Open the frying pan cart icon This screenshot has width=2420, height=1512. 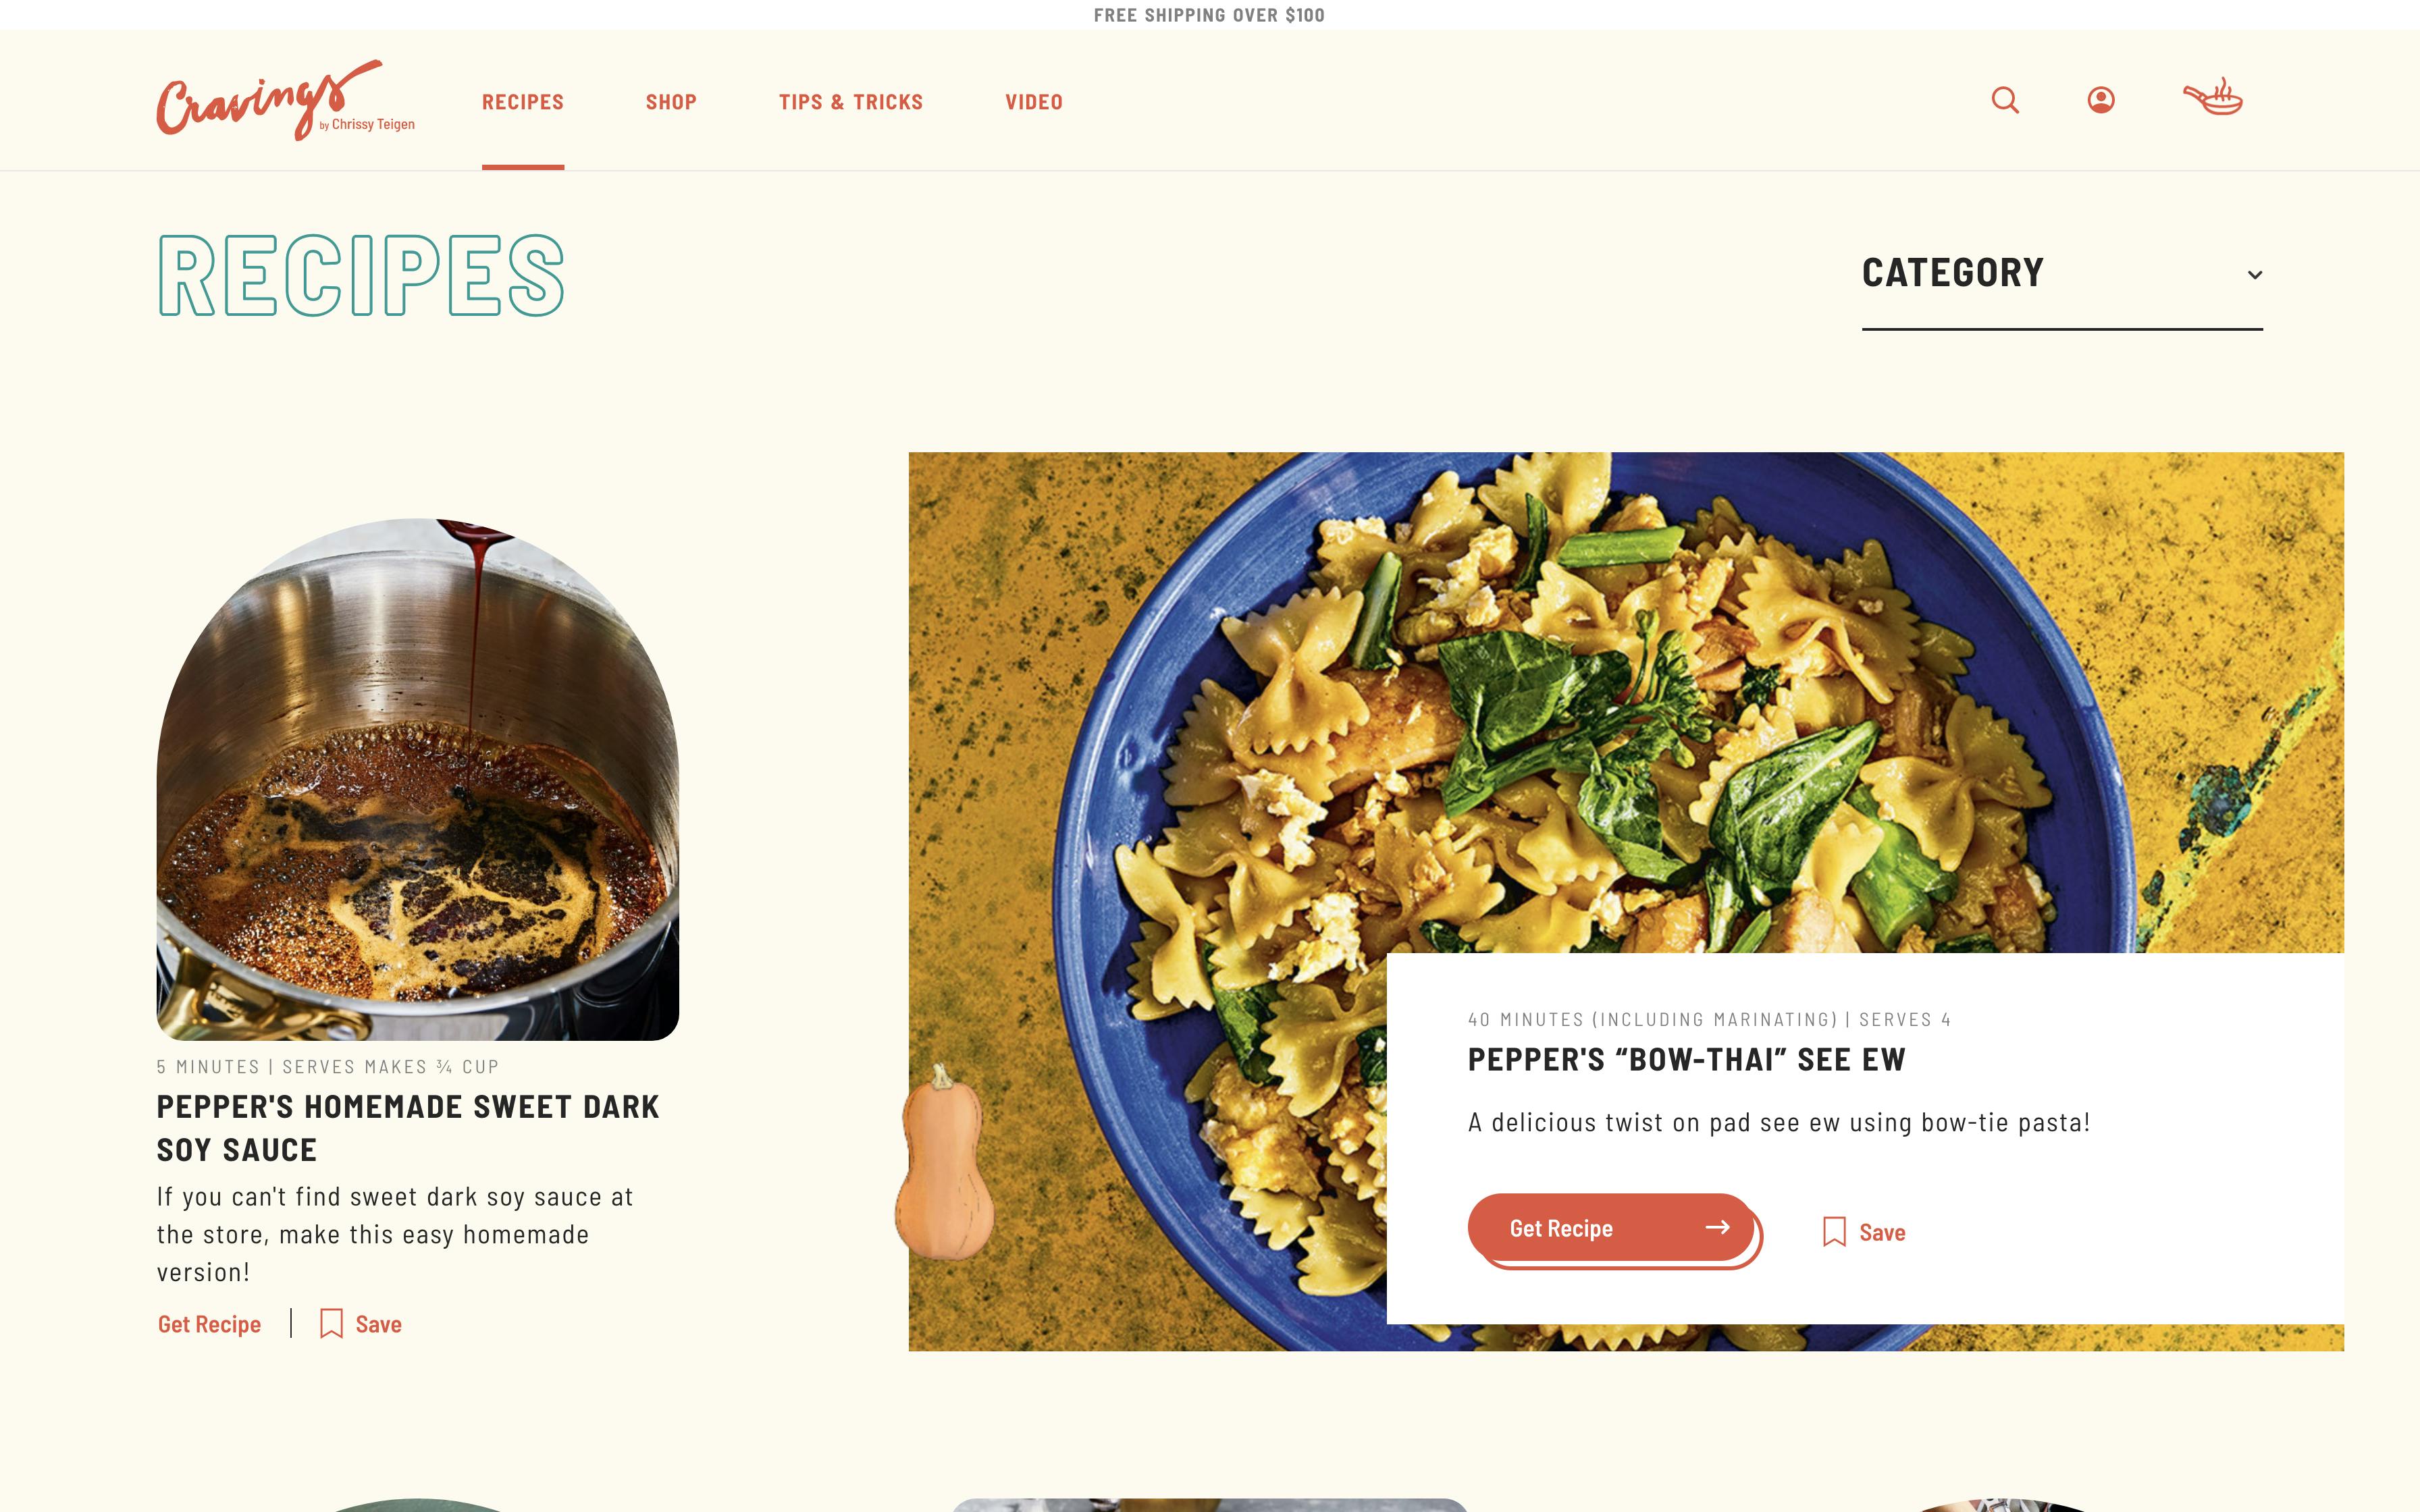point(2213,97)
